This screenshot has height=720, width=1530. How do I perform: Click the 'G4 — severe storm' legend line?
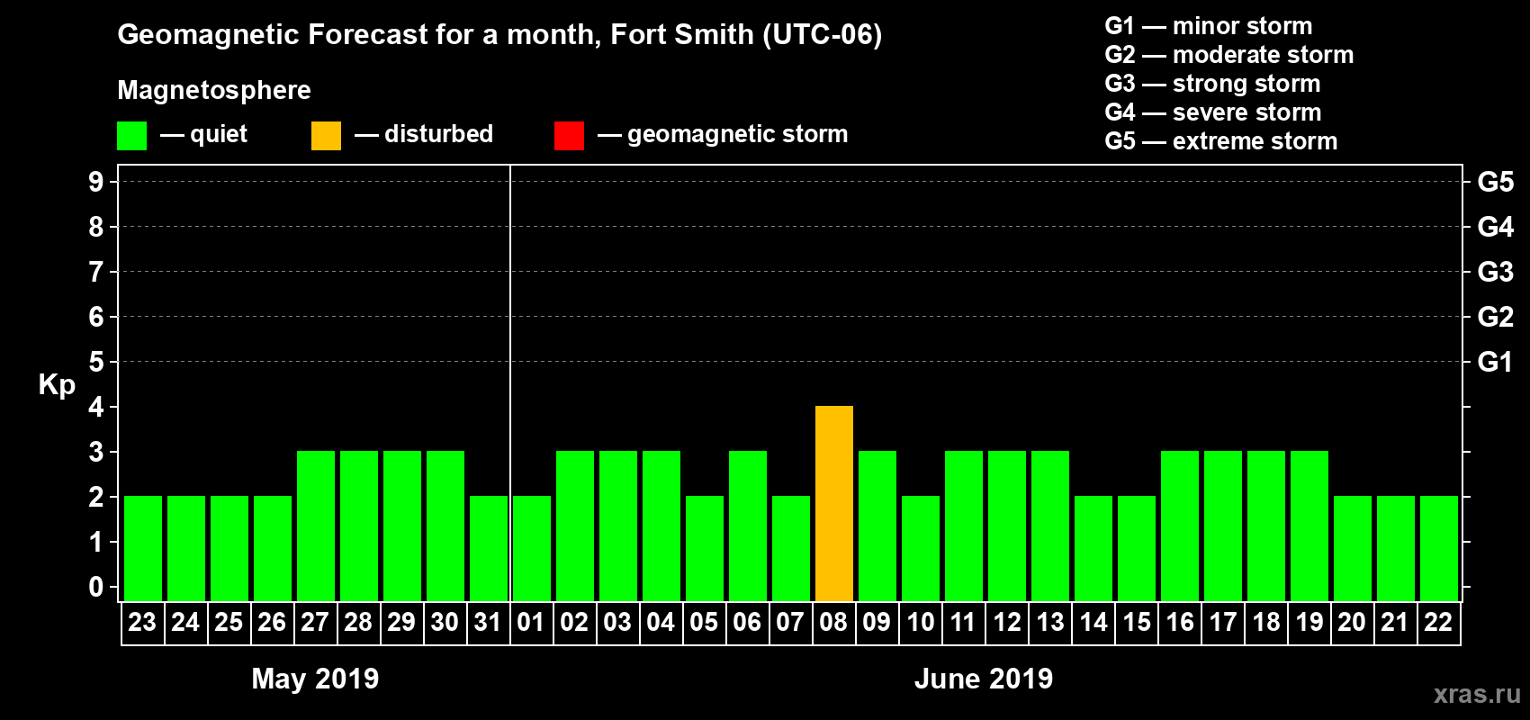click(x=1213, y=112)
